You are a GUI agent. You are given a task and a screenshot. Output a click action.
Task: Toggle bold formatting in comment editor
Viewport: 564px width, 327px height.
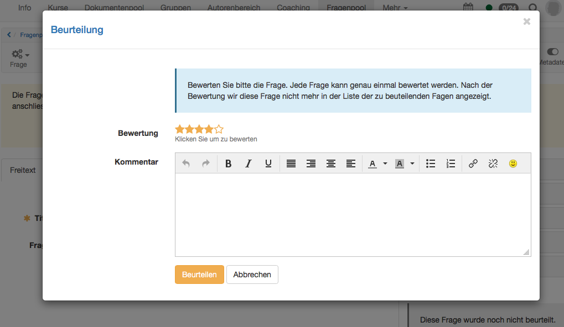click(x=228, y=163)
